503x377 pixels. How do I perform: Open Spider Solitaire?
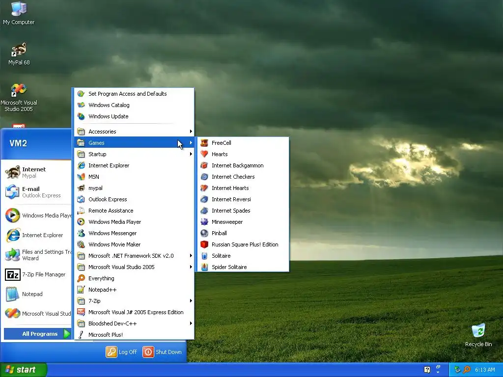click(x=243, y=267)
